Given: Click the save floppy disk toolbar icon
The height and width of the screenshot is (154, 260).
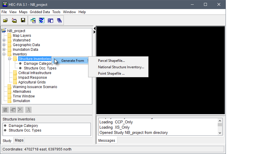Looking at the screenshot, I should point(23,20).
